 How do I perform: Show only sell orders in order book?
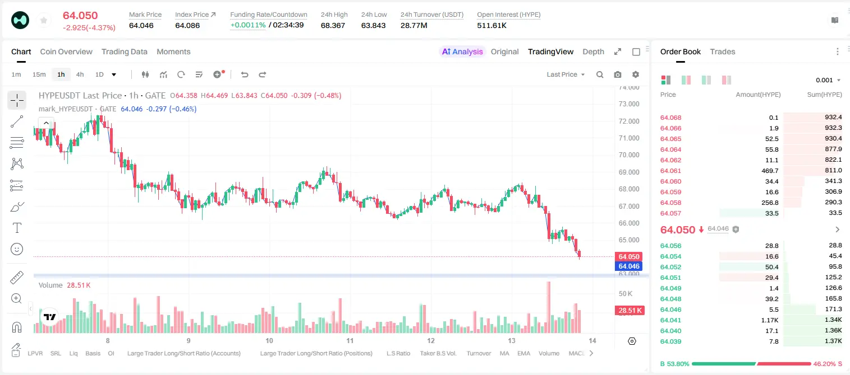click(727, 80)
